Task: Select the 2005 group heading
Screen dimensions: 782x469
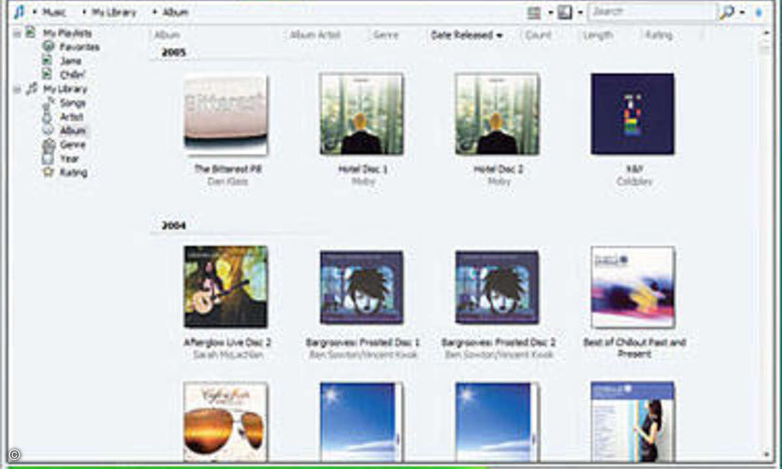Action: tap(173, 53)
